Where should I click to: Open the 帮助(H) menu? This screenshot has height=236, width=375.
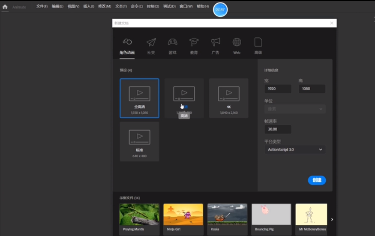203,6
